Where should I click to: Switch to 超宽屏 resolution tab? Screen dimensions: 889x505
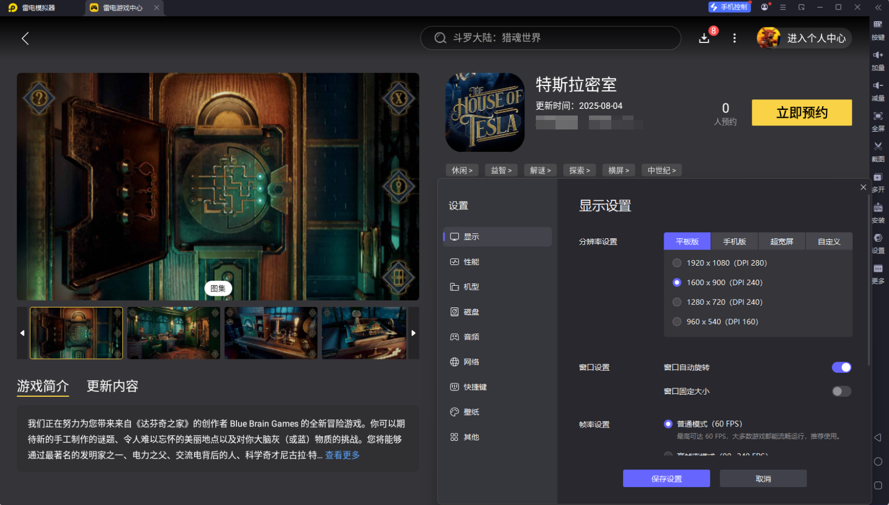coord(781,242)
